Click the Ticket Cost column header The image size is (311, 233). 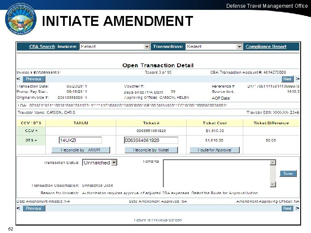pyautogui.click(x=215, y=123)
